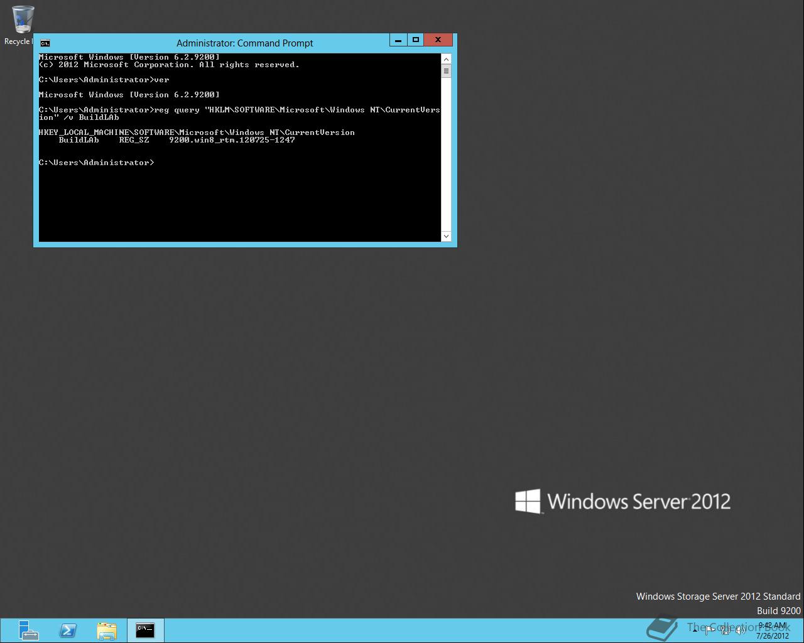Viewport: 804px width, 643px height.
Task: Select the Command Prompt taskbar button
Action: click(145, 630)
